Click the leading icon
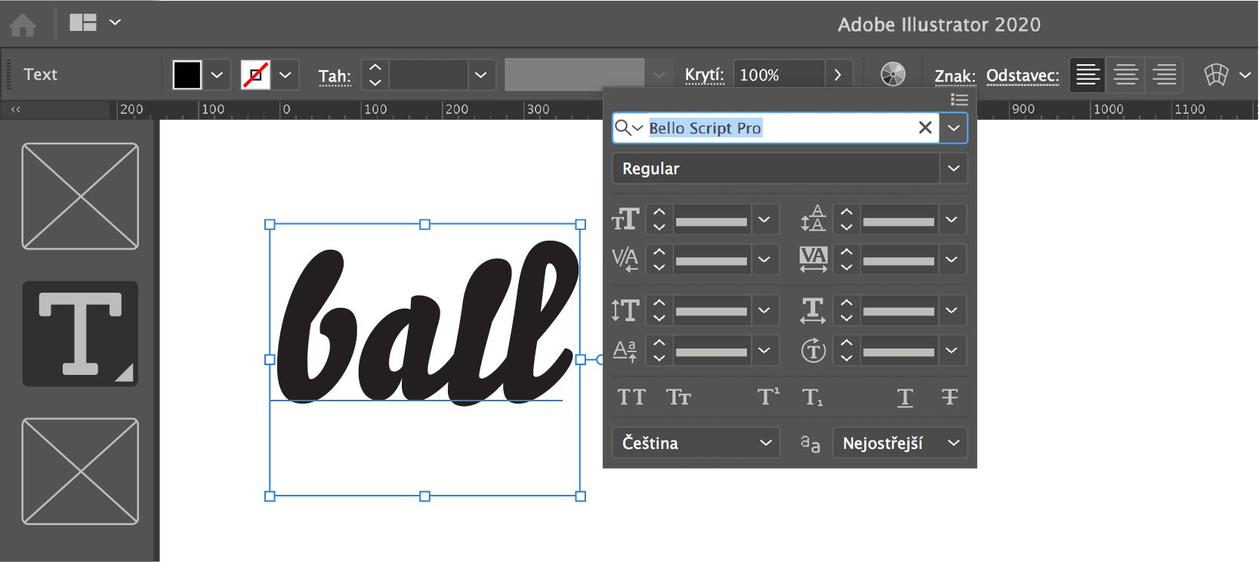1259x562 pixels. [813, 219]
